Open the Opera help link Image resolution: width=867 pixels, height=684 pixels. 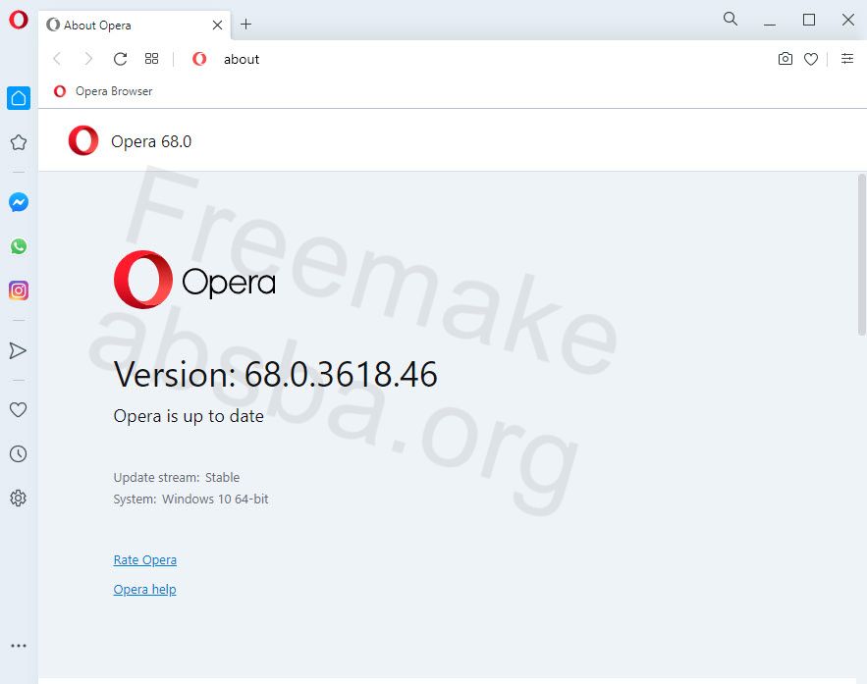[x=145, y=590]
